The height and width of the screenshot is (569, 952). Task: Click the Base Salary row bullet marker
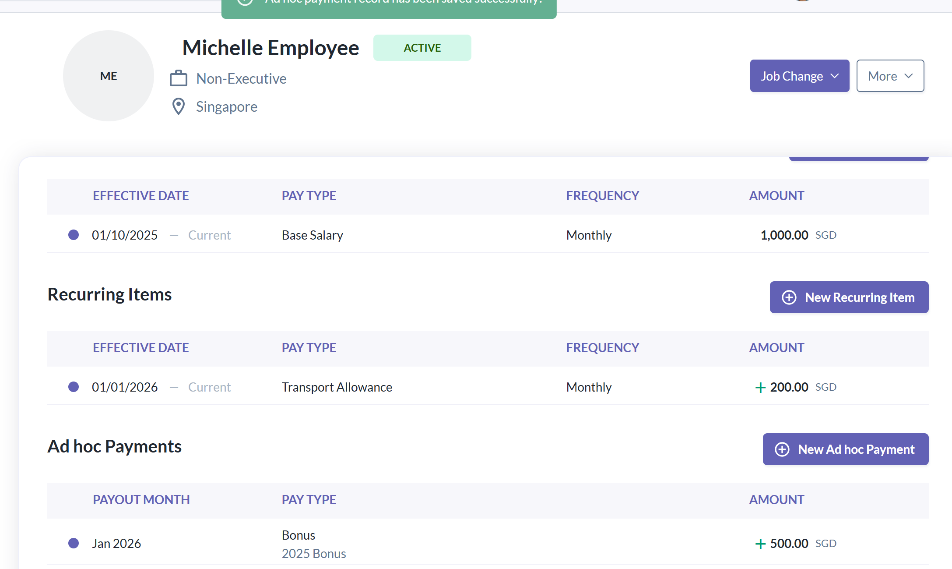click(x=74, y=235)
